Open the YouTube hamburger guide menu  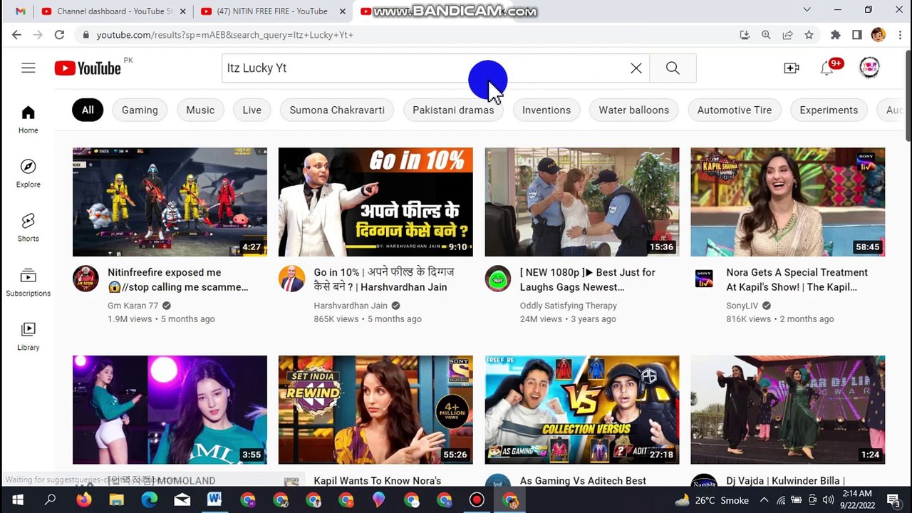pyautogui.click(x=28, y=68)
